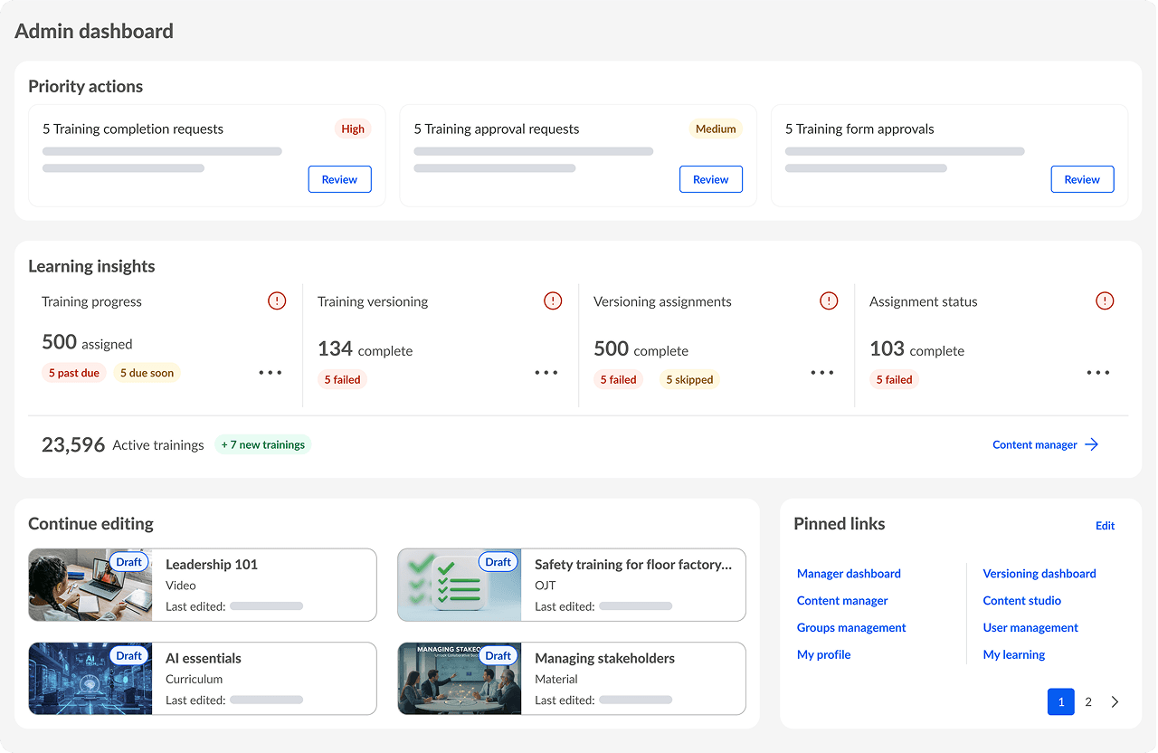This screenshot has width=1158, height=753.
Task: Review the 5 Training completion requests
Action: click(339, 179)
